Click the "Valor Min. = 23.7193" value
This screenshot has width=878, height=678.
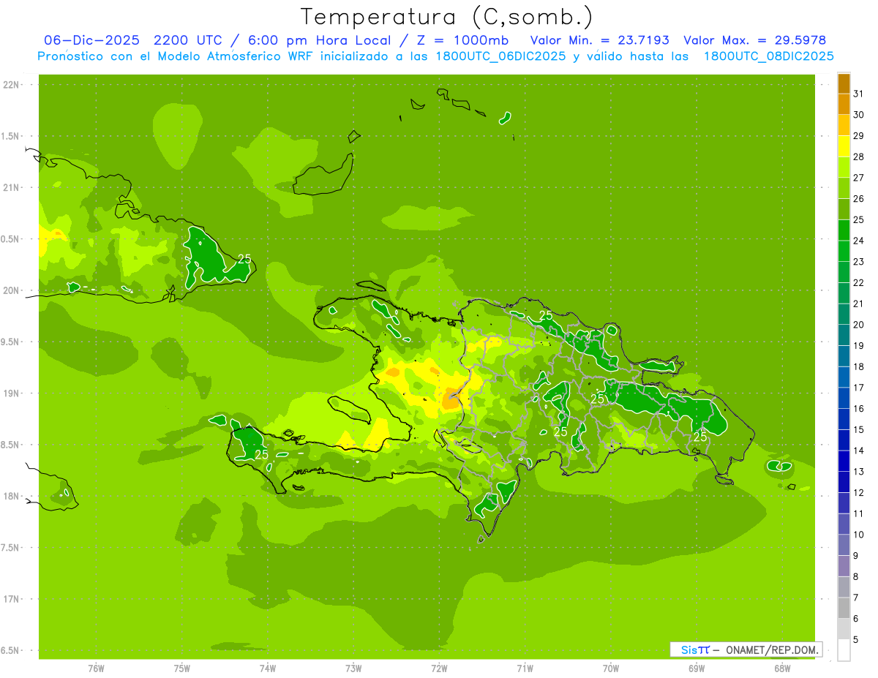[x=599, y=40]
